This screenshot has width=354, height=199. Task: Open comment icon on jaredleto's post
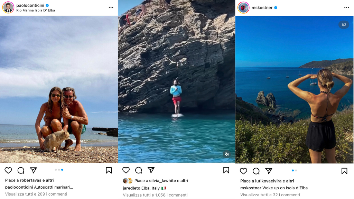139,170
